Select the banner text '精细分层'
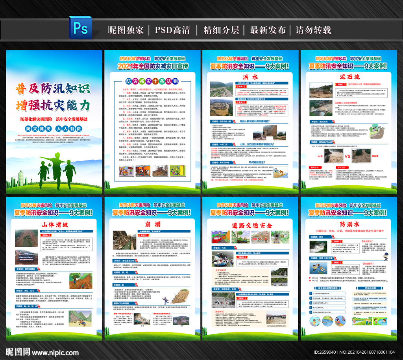The image size is (403, 360). [221, 30]
